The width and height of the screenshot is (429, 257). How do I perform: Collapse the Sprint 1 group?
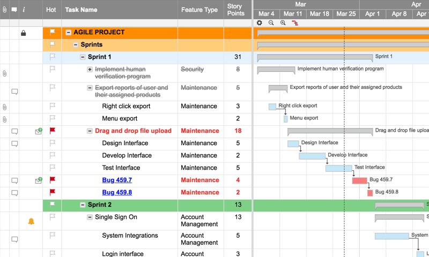pos(83,57)
